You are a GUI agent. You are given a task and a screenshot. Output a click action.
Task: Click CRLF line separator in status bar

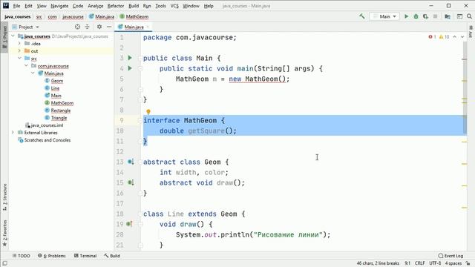(x=420, y=263)
